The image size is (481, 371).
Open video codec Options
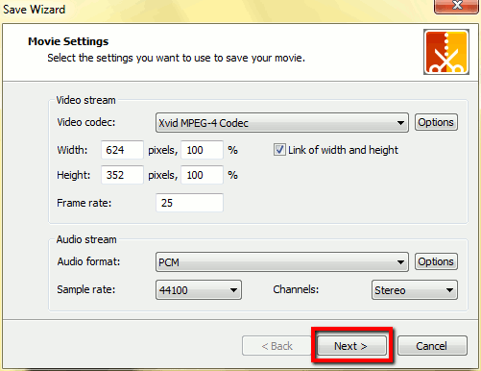point(436,122)
